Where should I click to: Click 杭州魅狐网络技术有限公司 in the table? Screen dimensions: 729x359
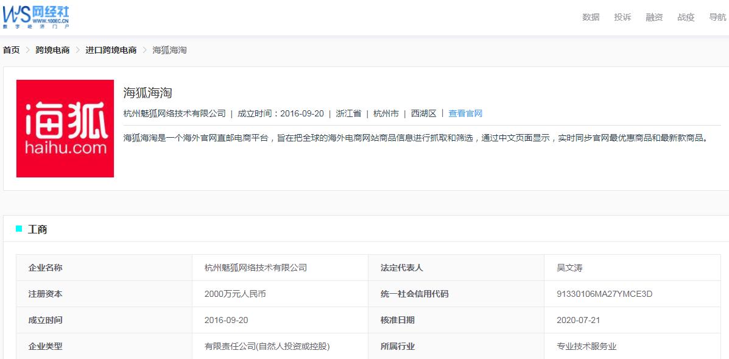(256, 268)
